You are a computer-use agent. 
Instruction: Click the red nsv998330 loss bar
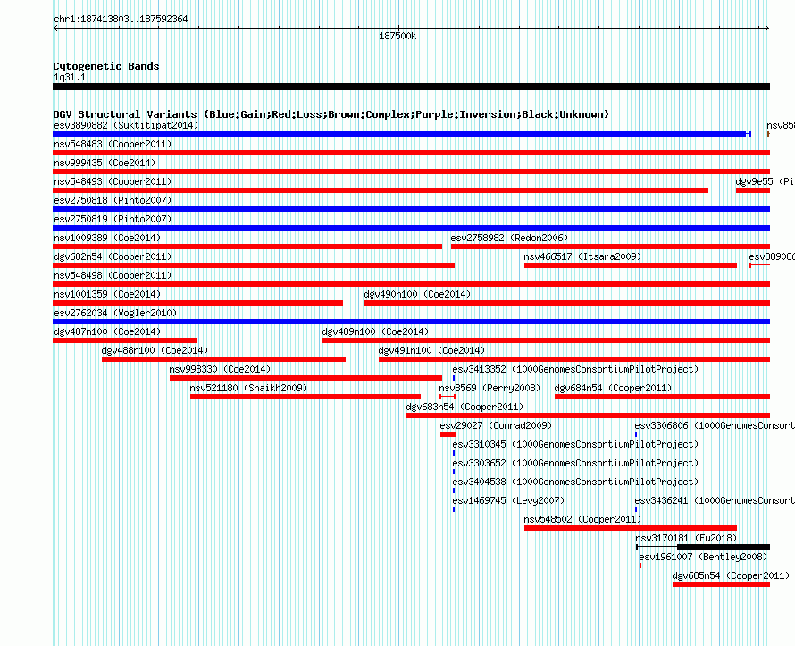305,378
